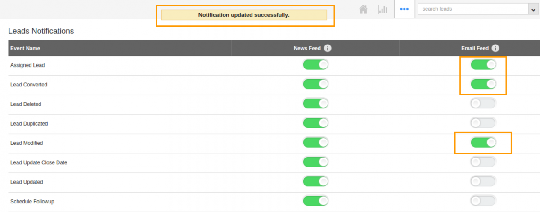540x212 pixels.
Task: Enable Lead Deleted email feed toggle
Action: (483, 104)
